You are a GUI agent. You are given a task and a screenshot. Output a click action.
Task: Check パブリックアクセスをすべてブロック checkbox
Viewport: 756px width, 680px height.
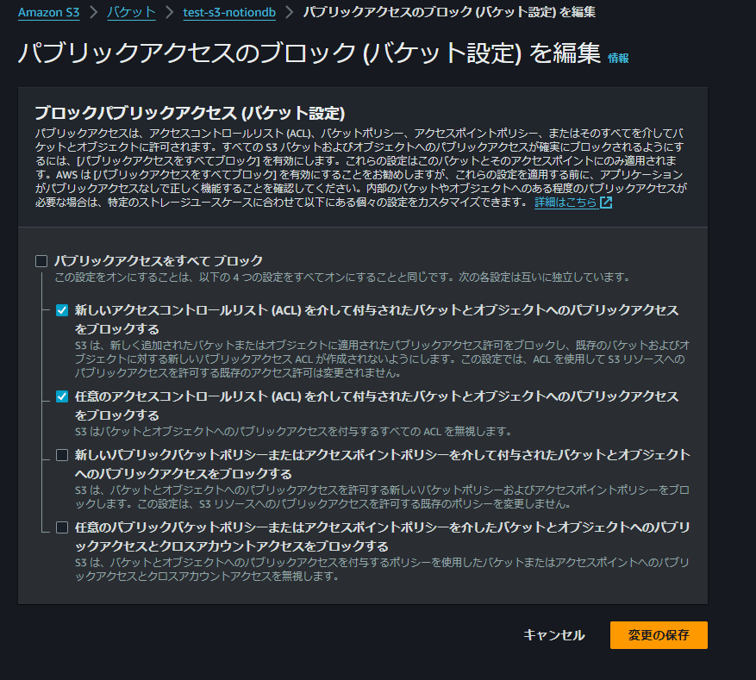[x=41, y=261]
